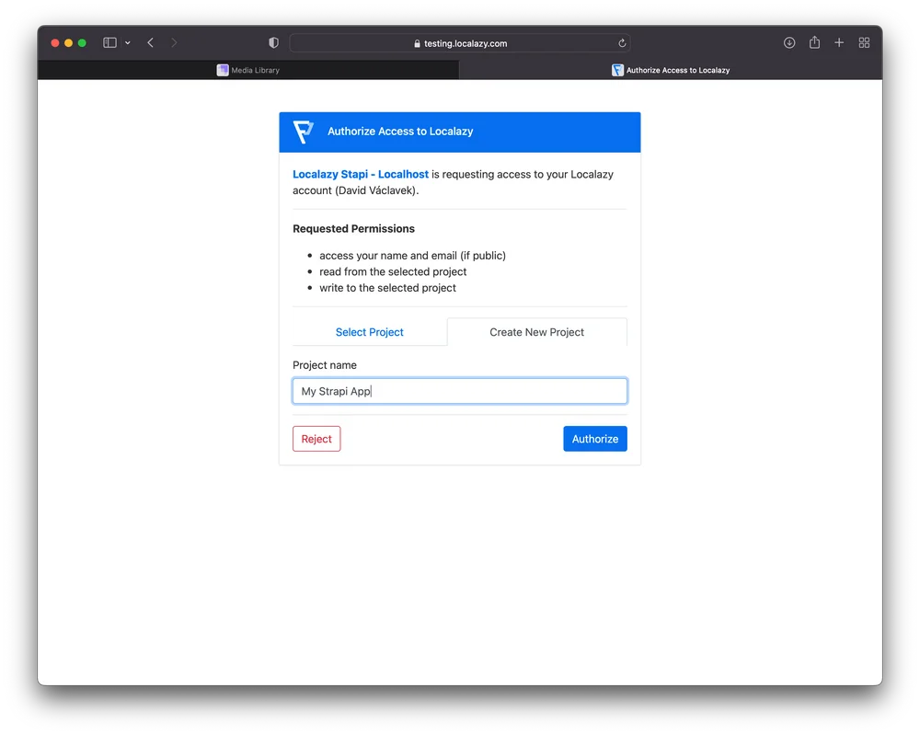Open the Create New Project tab

pyautogui.click(x=536, y=332)
